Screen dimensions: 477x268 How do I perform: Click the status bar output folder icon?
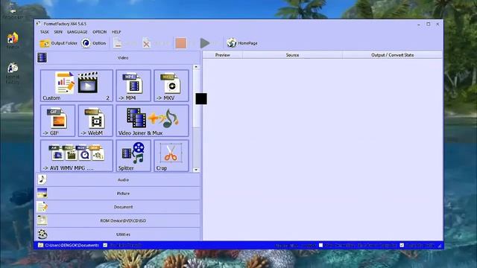click(x=41, y=245)
